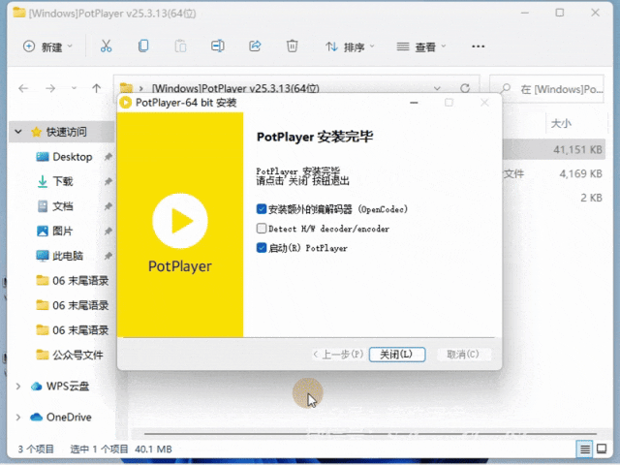Click the 上一步(P) back button

pyautogui.click(x=338, y=355)
